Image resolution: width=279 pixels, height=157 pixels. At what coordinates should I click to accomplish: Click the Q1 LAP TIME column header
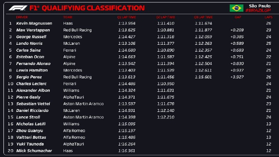click(x=127, y=17)
